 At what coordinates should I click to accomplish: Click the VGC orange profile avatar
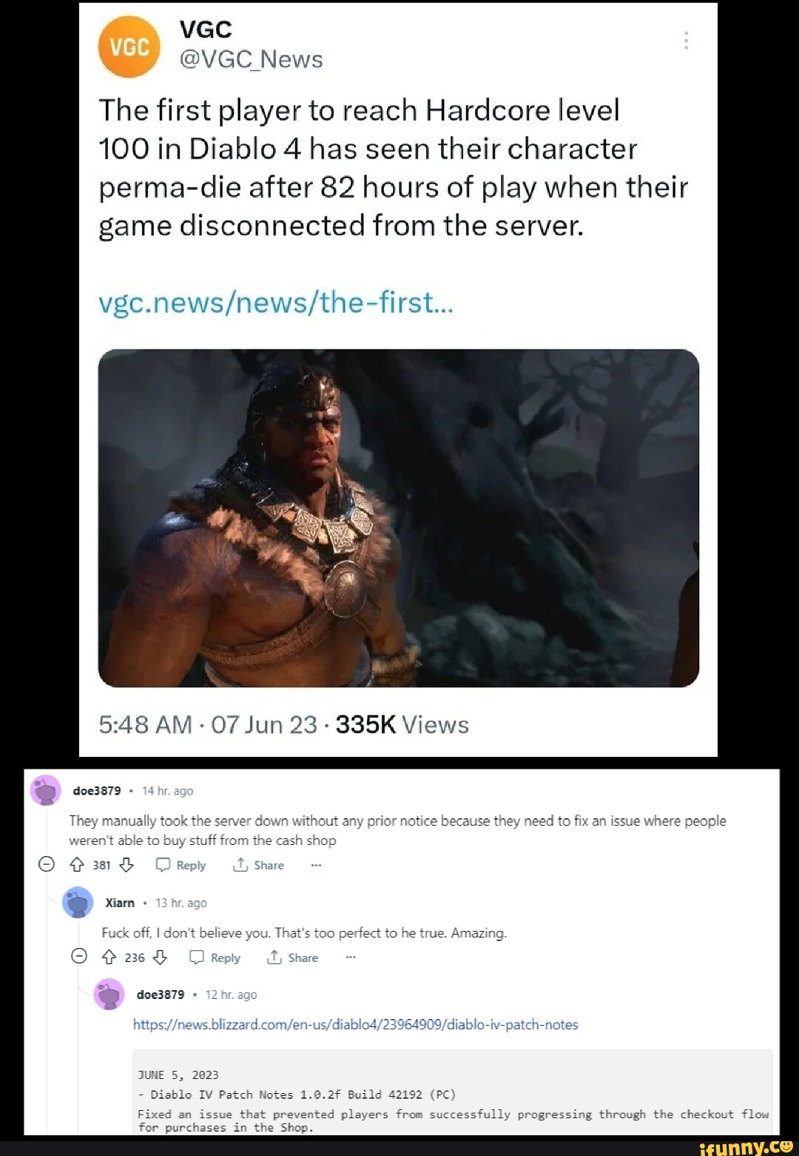[x=129, y=47]
